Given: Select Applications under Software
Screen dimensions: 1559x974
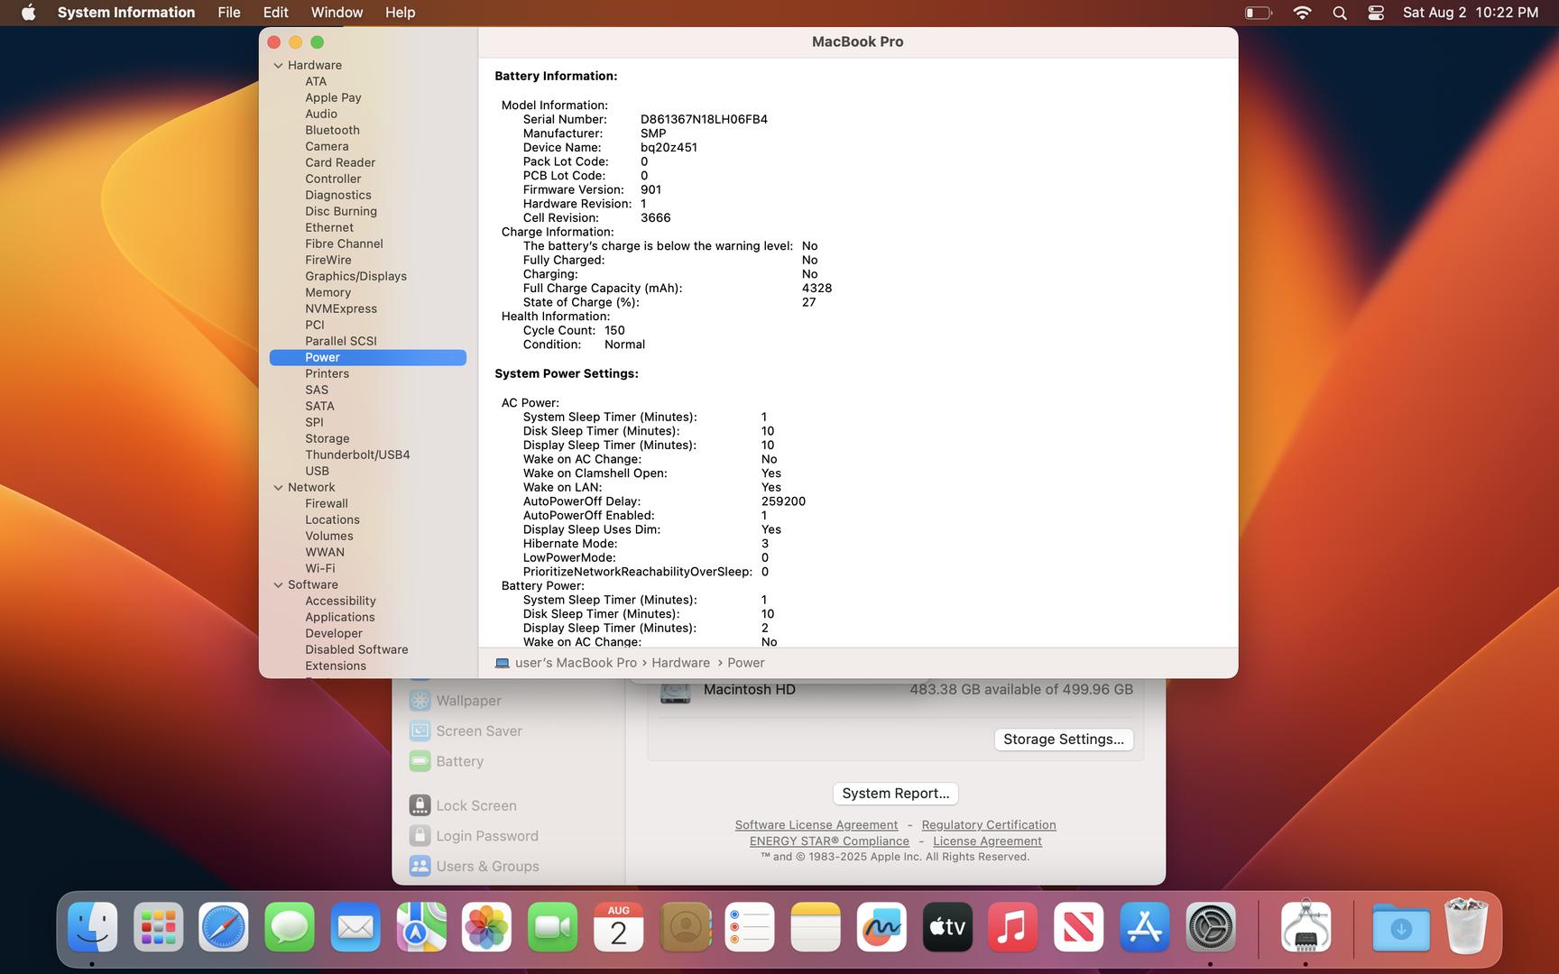Looking at the screenshot, I should (339, 618).
